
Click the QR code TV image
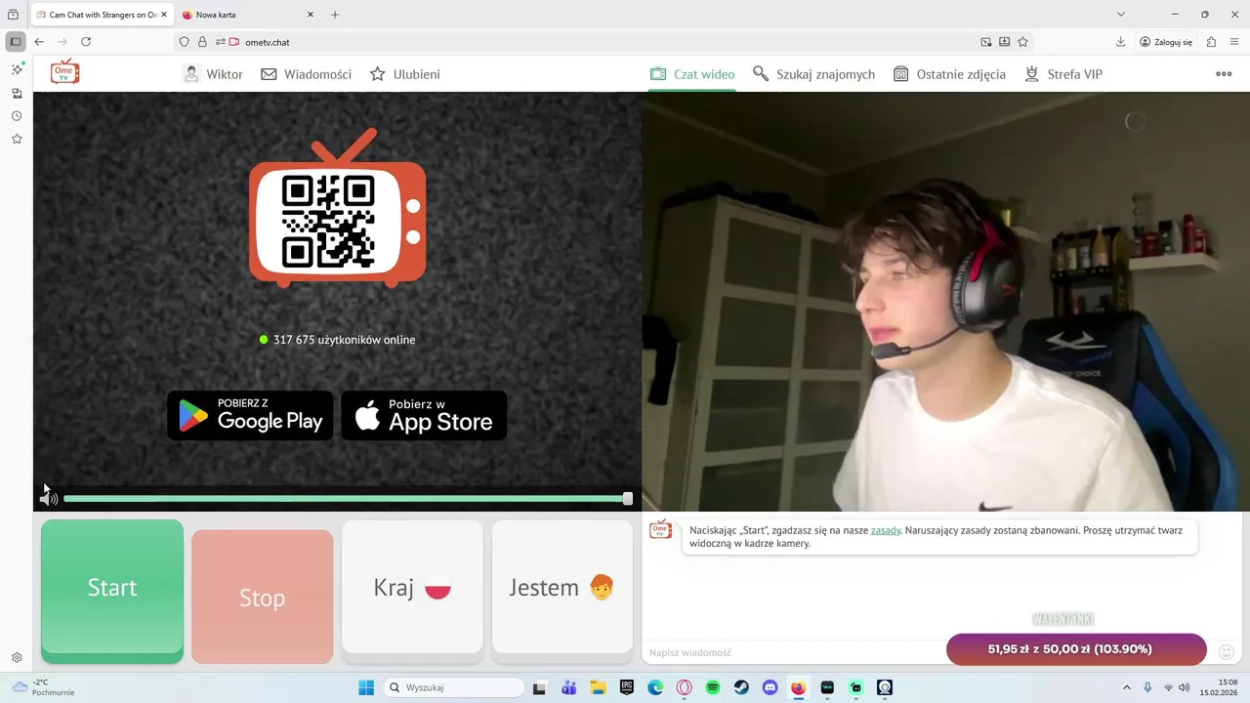337,209
